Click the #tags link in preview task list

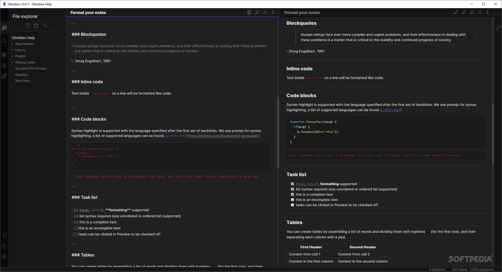tap(301, 184)
